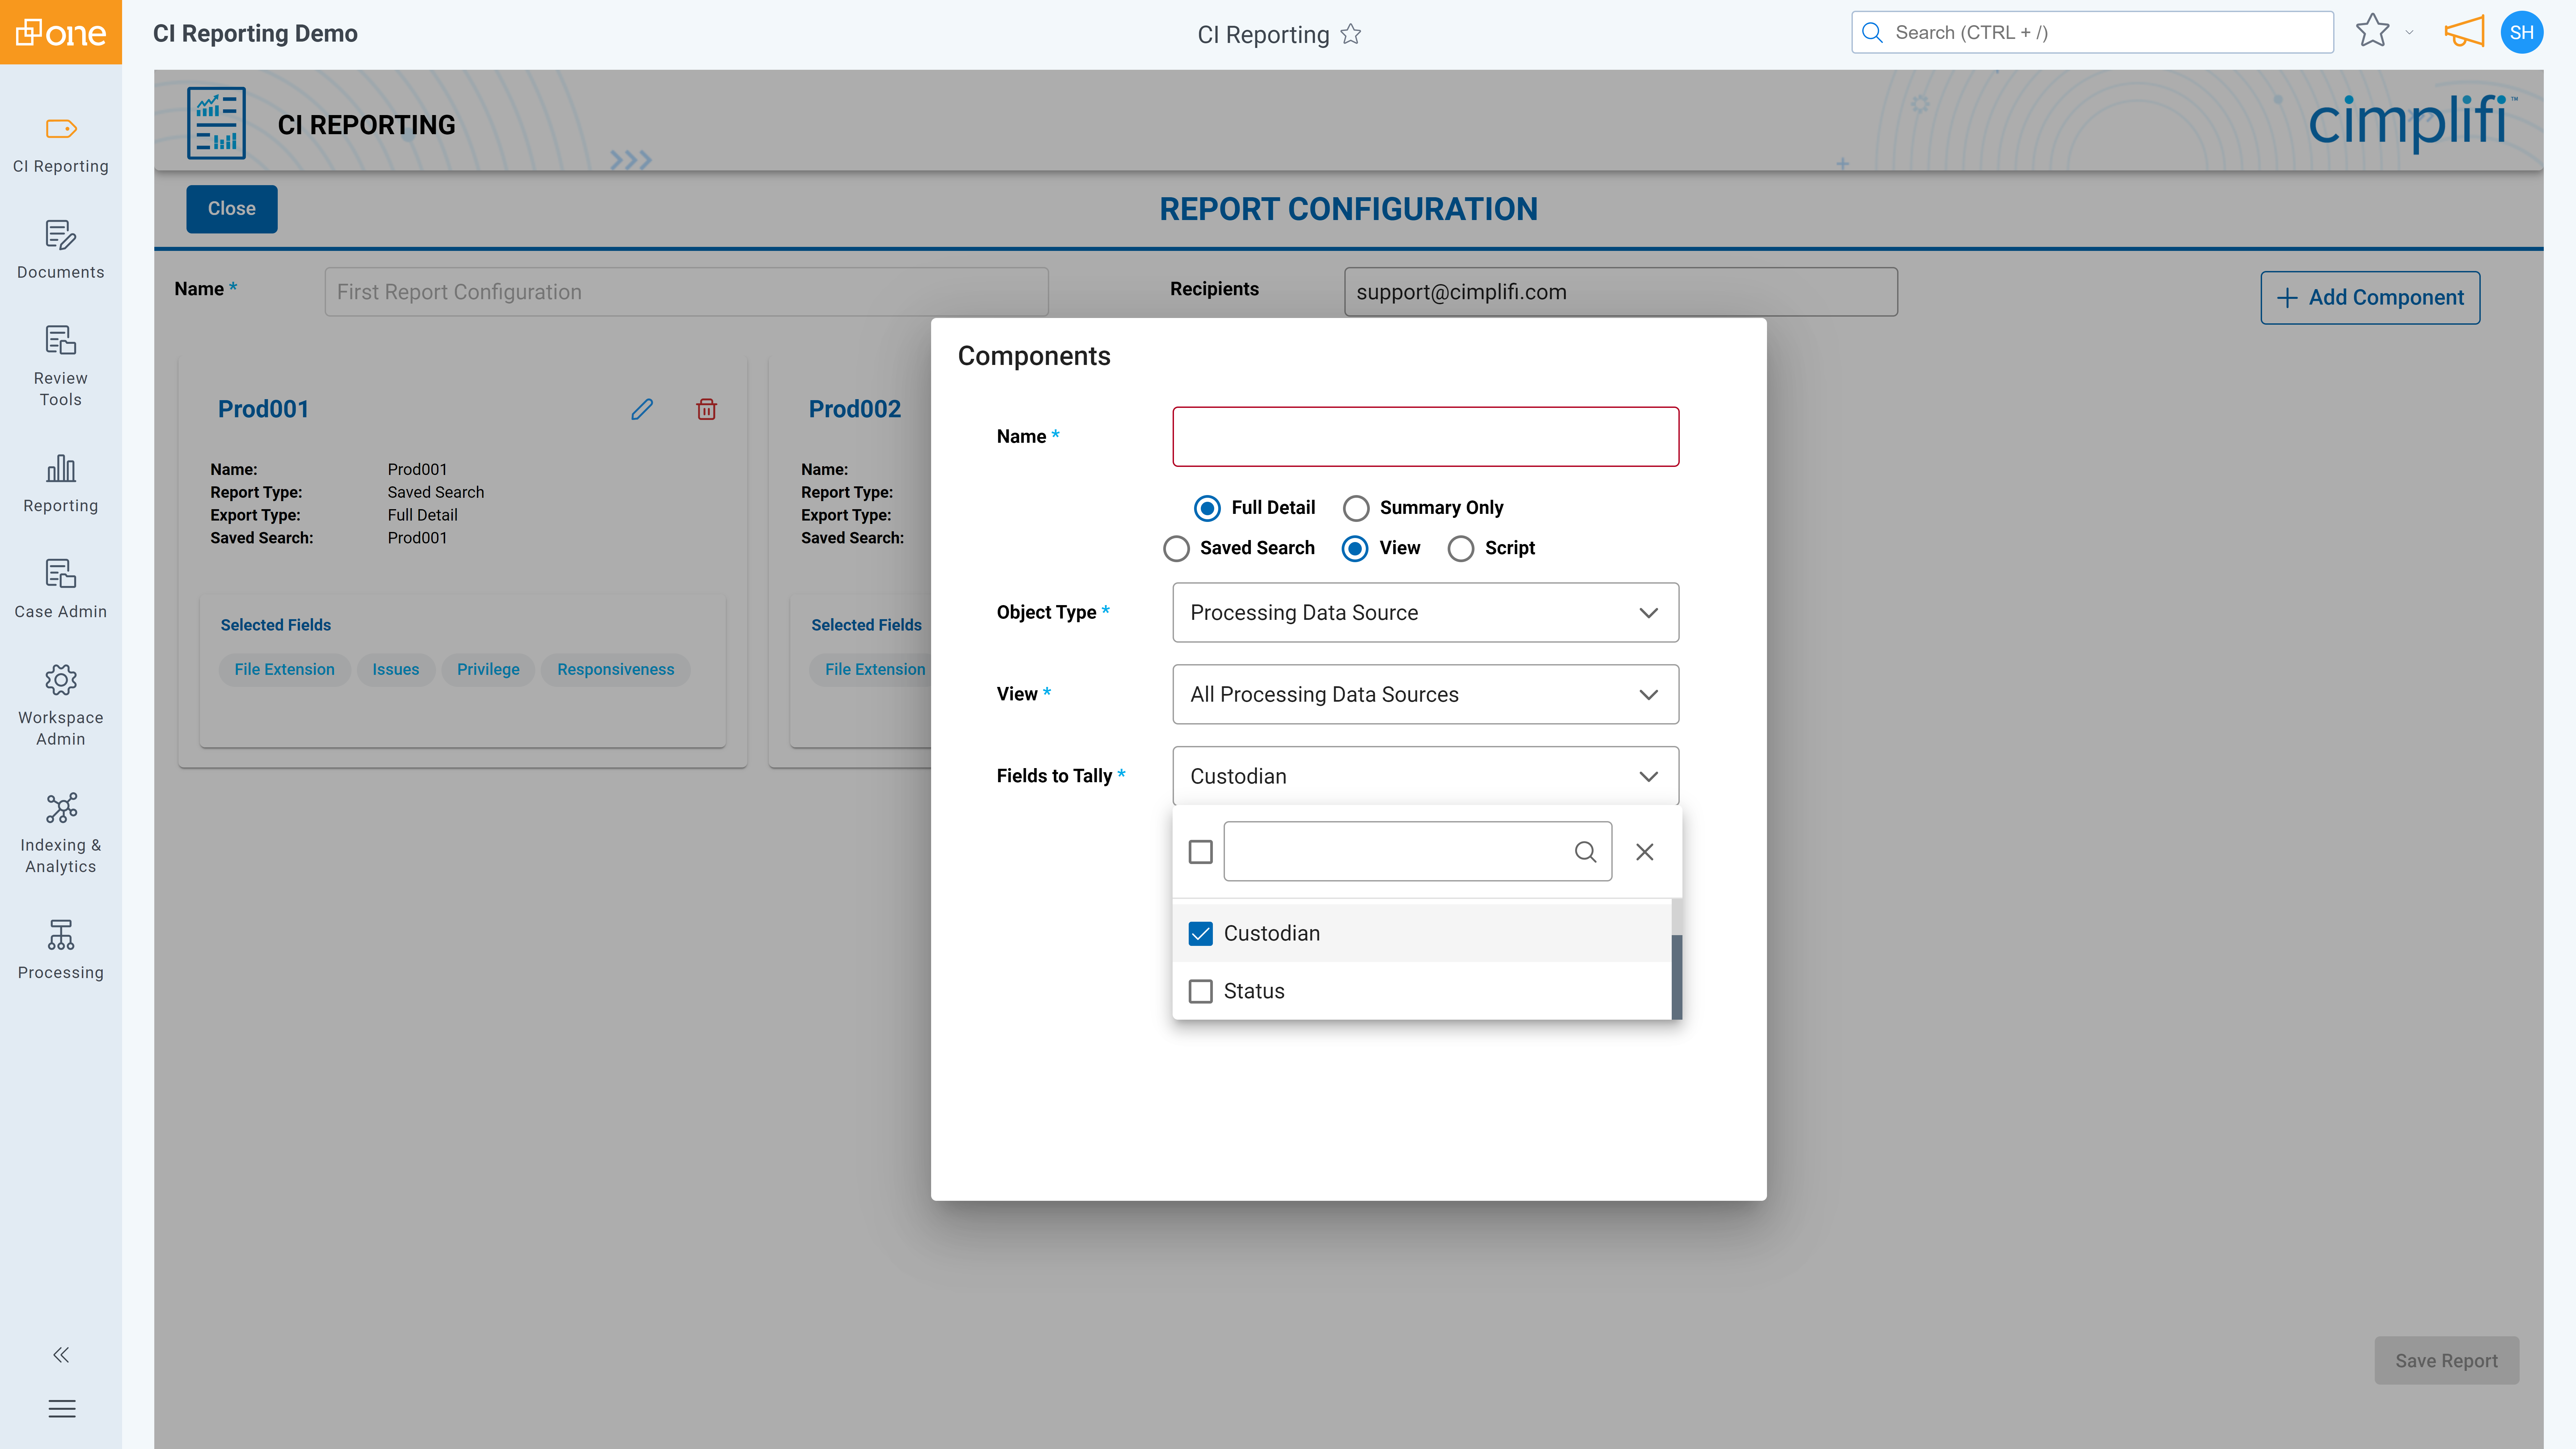The width and height of the screenshot is (2576, 1449).
Task: Open the View dropdown list
Action: [1425, 694]
